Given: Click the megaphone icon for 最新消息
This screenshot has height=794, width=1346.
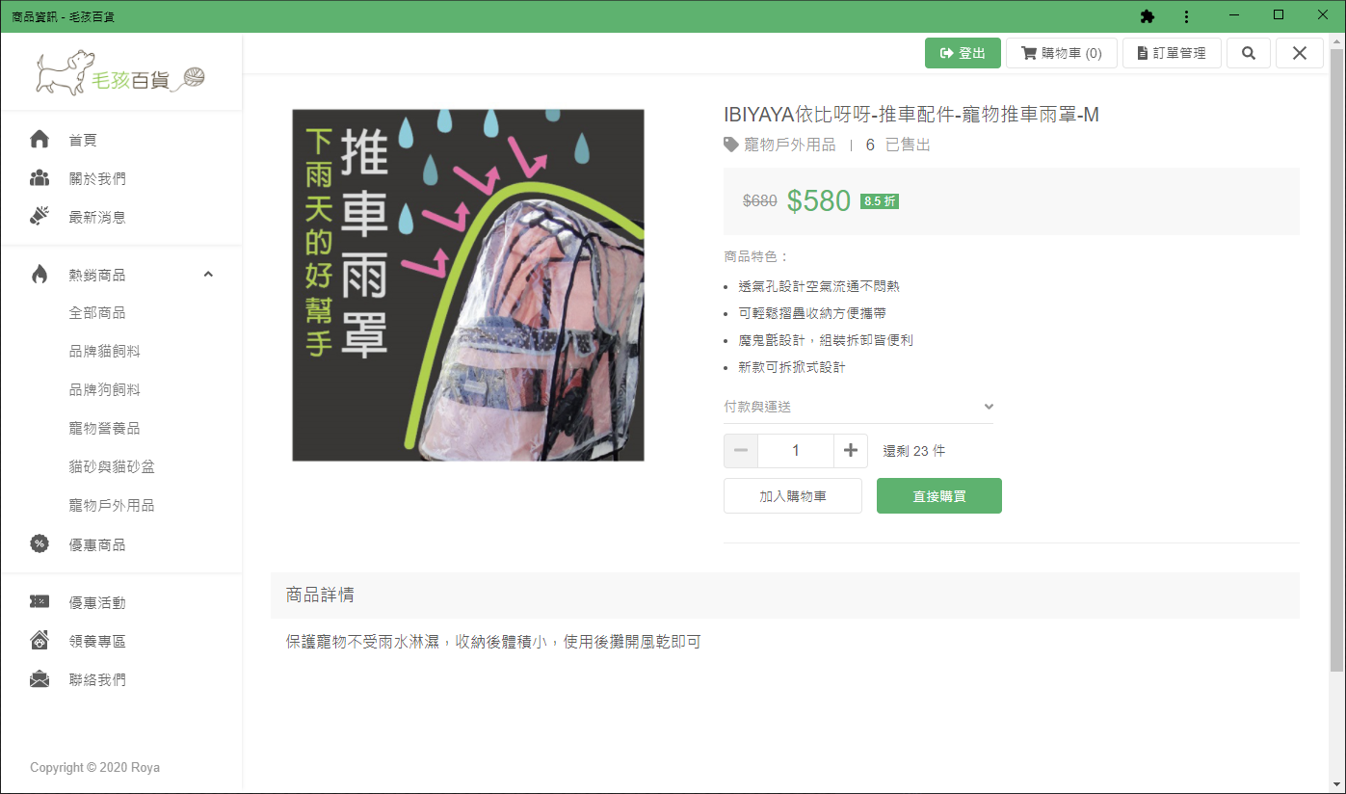Looking at the screenshot, I should (40, 217).
